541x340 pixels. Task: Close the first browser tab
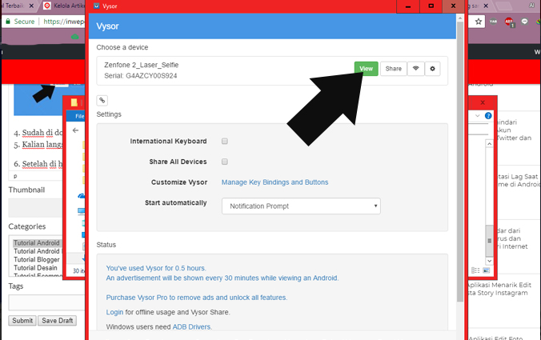(31, 6)
